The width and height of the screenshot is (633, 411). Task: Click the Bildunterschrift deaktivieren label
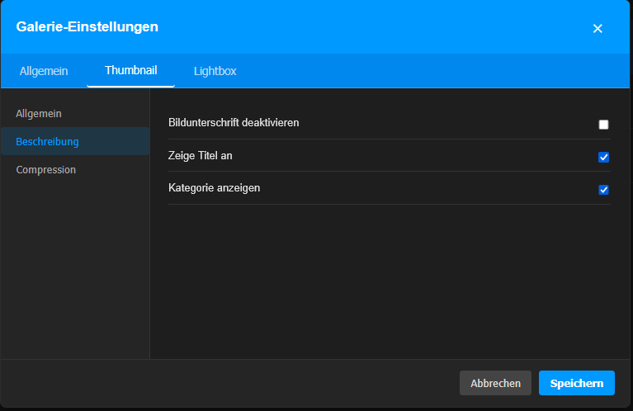[234, 123]
